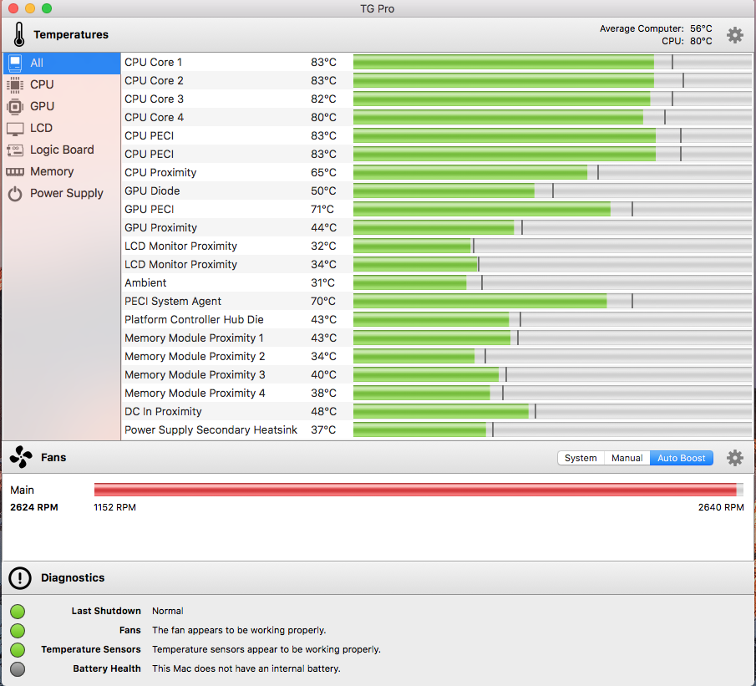Image resolution: width=756 pixels, height=686 pixels.
Task: Open temperature settings gear icon
Action: pyautogui.click(x=734, y=35)
